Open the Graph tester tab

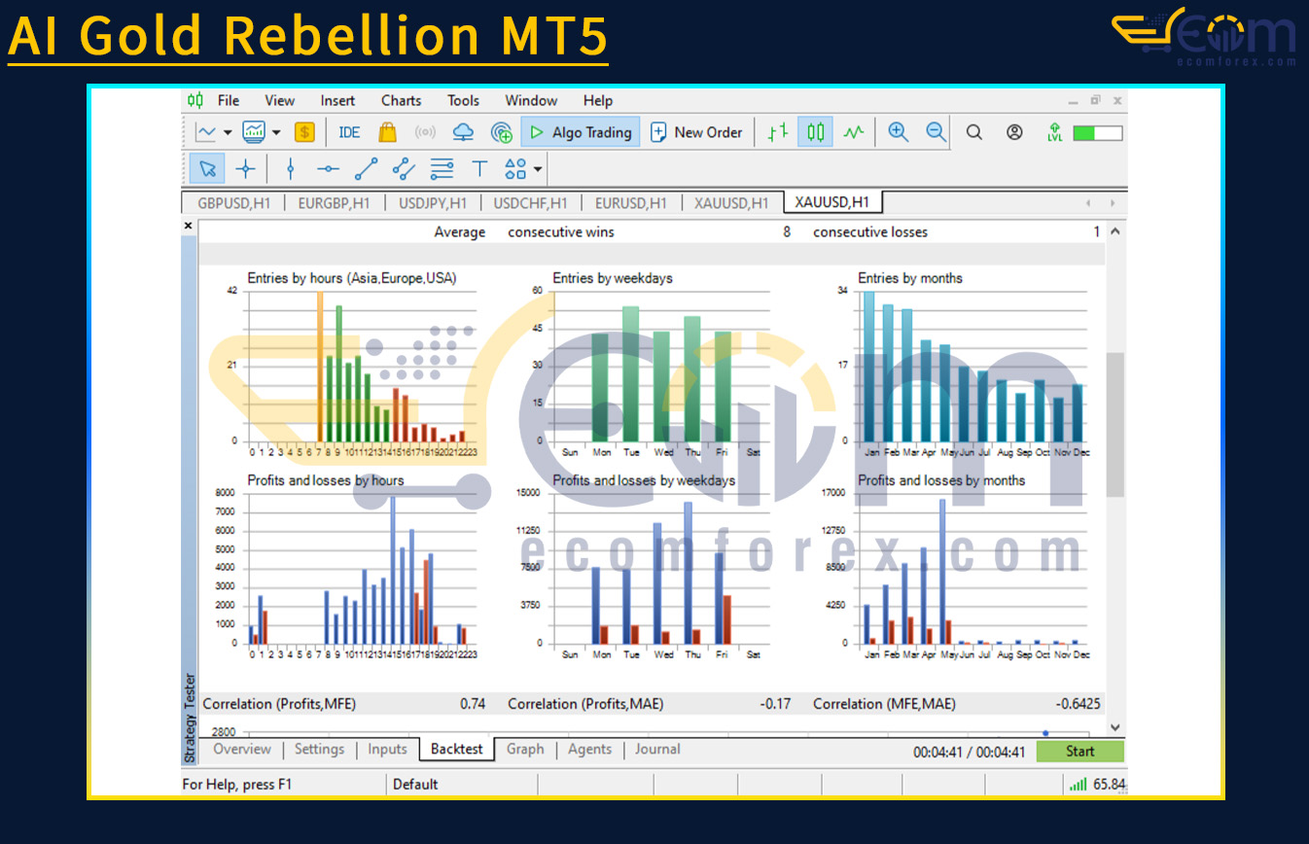pos(525,749)
